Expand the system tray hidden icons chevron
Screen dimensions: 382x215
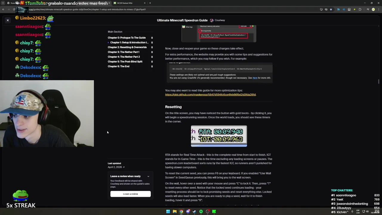coord(347,211)
